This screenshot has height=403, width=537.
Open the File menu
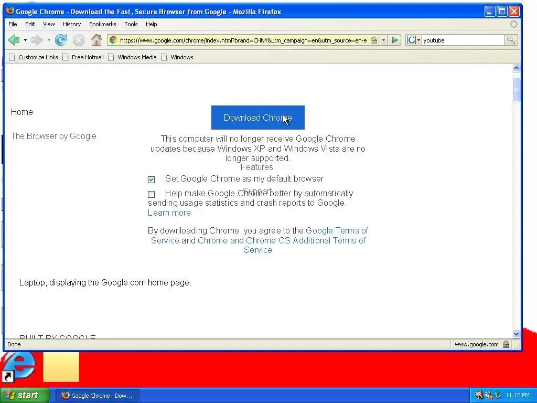click(x=13, y=24)
